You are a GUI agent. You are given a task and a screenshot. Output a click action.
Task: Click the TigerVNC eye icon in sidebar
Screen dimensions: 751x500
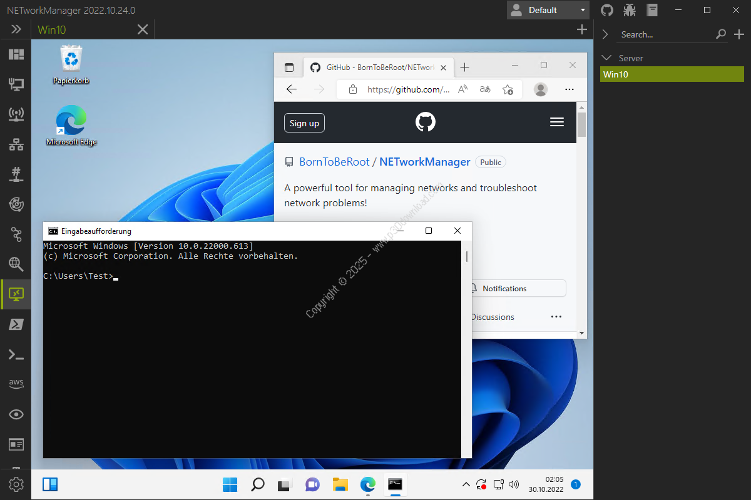[16, 414]
